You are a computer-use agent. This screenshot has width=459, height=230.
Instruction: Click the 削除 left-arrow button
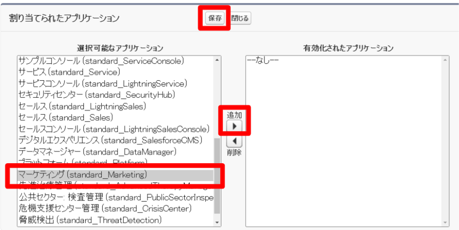click(234, 142)
